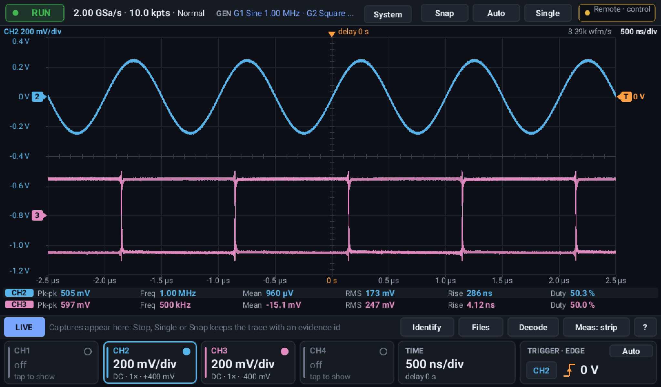This screenshot has height=387, width=661.
Task: Toggle CH2 blue visibility dot
Action: point(187,352)
